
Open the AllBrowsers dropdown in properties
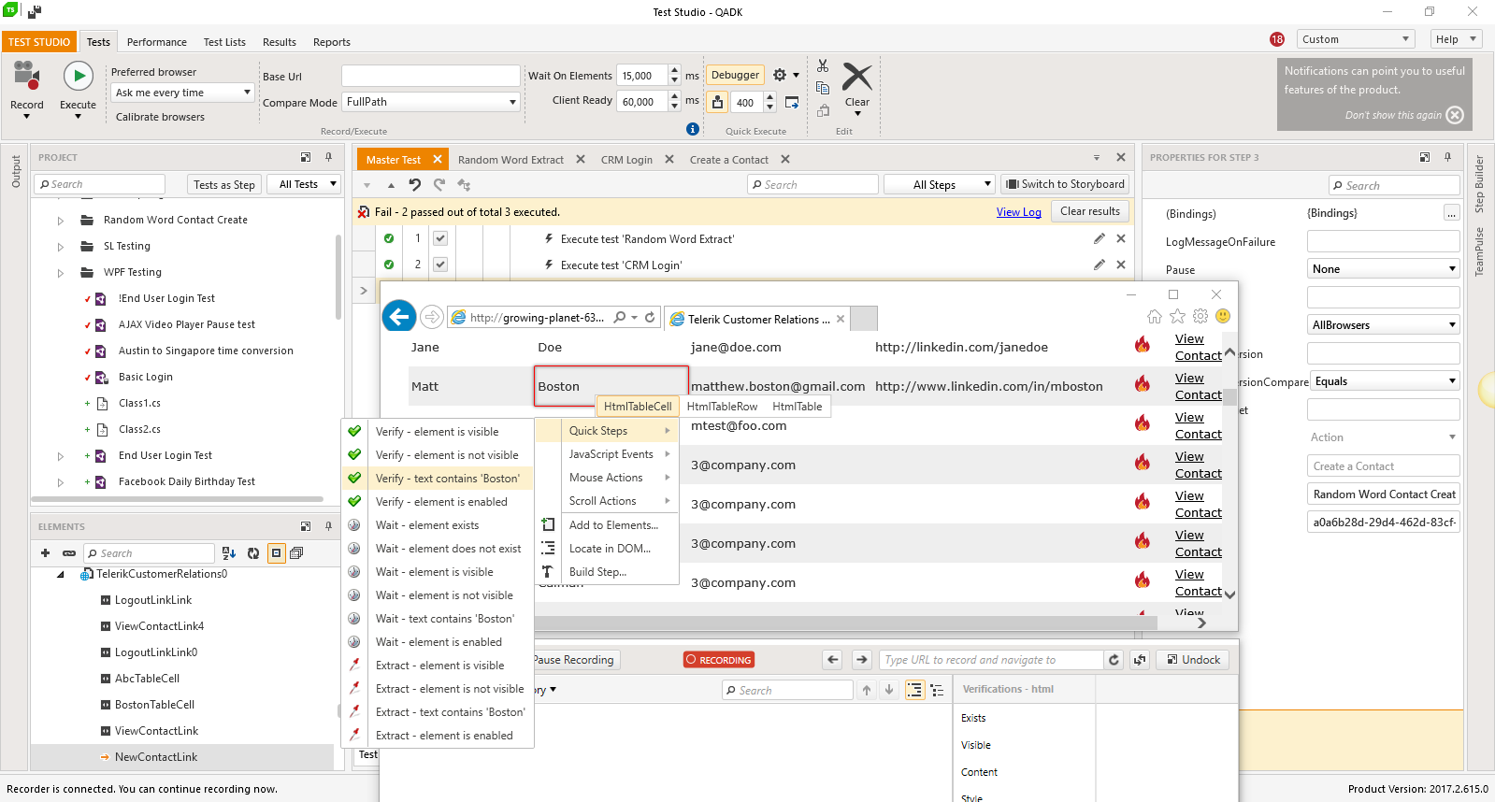1384,325
